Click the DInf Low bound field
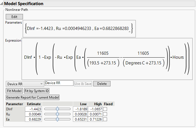 [x=80, y=109]
